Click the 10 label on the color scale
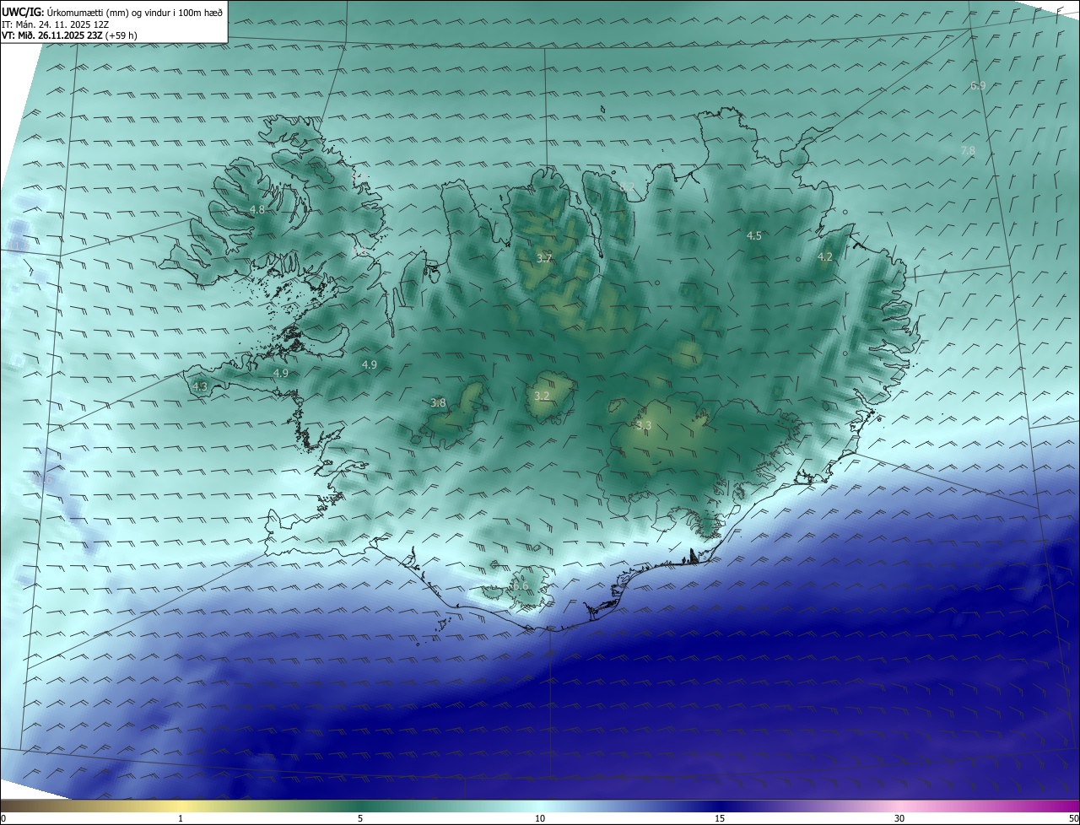Screen dimensions: 1080x825 [x=540, y=818]
